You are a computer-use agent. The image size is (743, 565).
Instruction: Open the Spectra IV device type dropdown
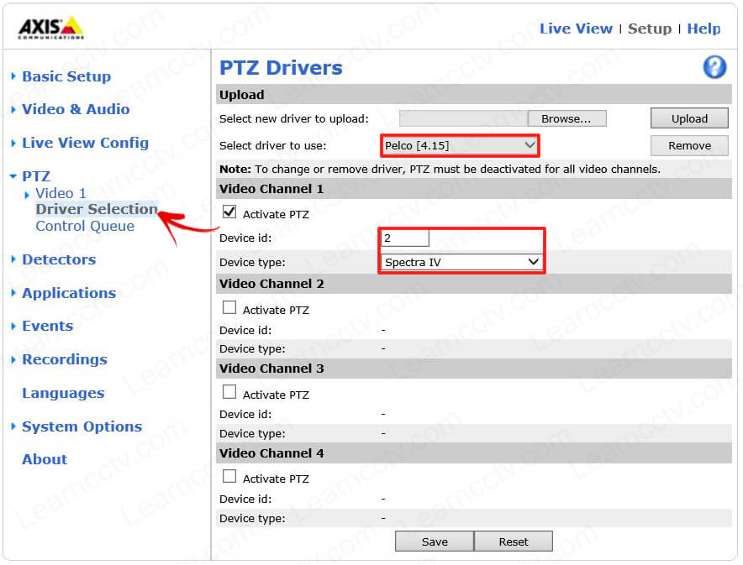coord(461,262)
